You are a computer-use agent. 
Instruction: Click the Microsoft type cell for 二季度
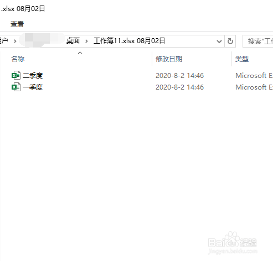point(254,76)
